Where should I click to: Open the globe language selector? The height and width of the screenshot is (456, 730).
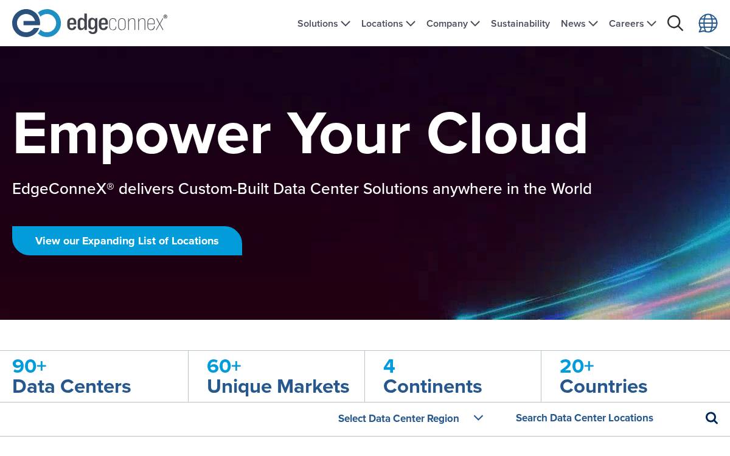pos(708,23)
